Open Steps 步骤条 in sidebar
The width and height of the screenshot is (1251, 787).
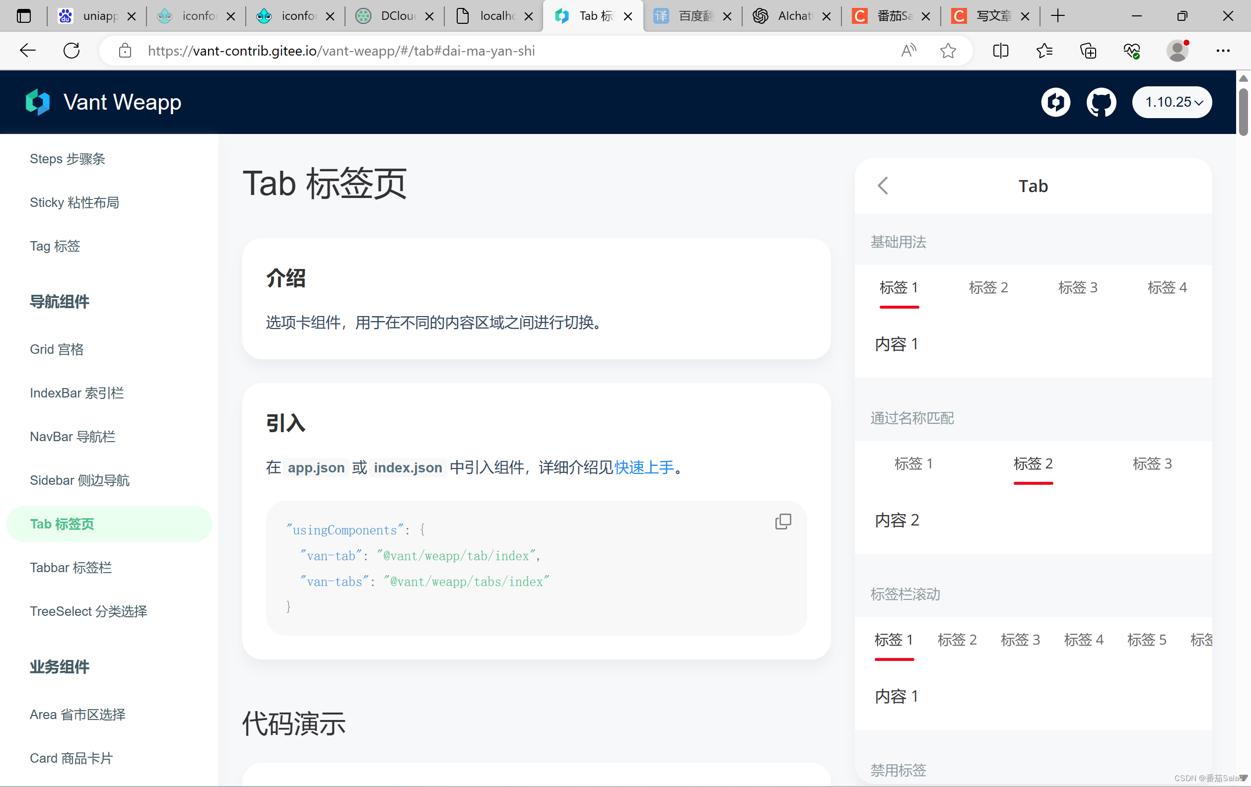(x=68, y=159)
